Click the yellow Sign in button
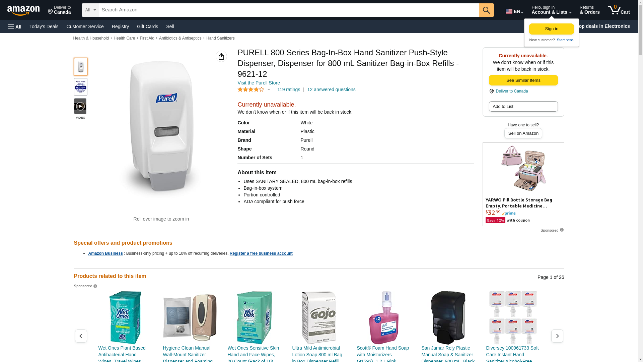The image size is (643, 362). click(x=551, y=29)
